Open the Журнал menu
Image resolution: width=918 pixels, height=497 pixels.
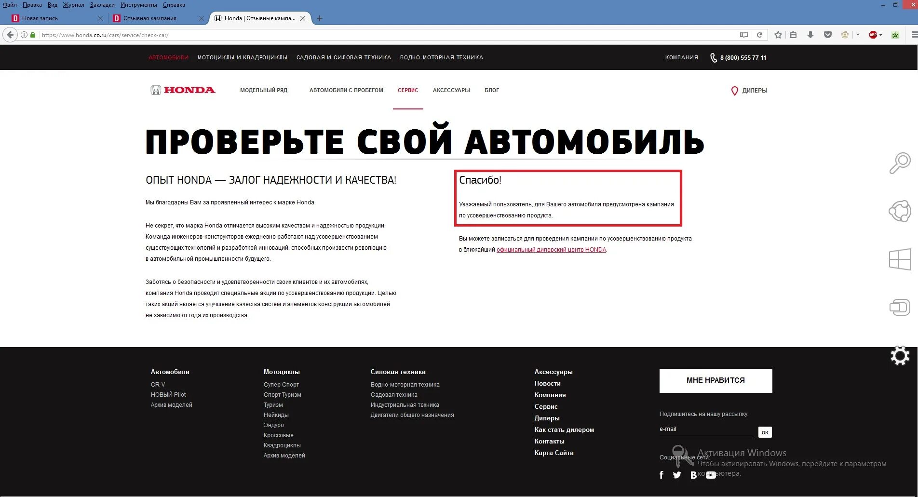coord(73,5)
